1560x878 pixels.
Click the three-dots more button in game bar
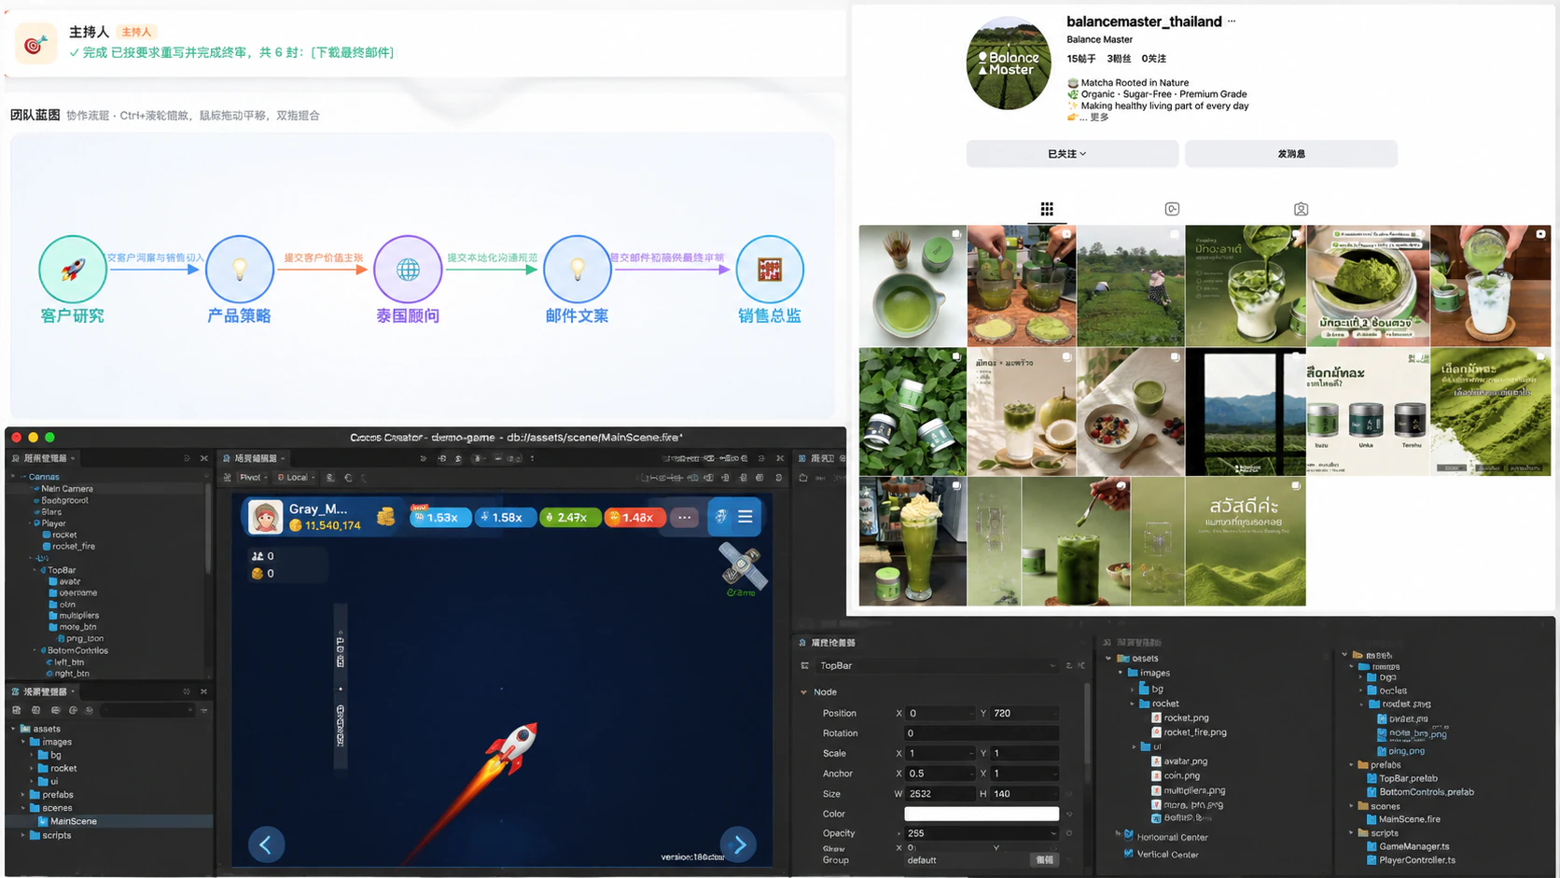684,517
